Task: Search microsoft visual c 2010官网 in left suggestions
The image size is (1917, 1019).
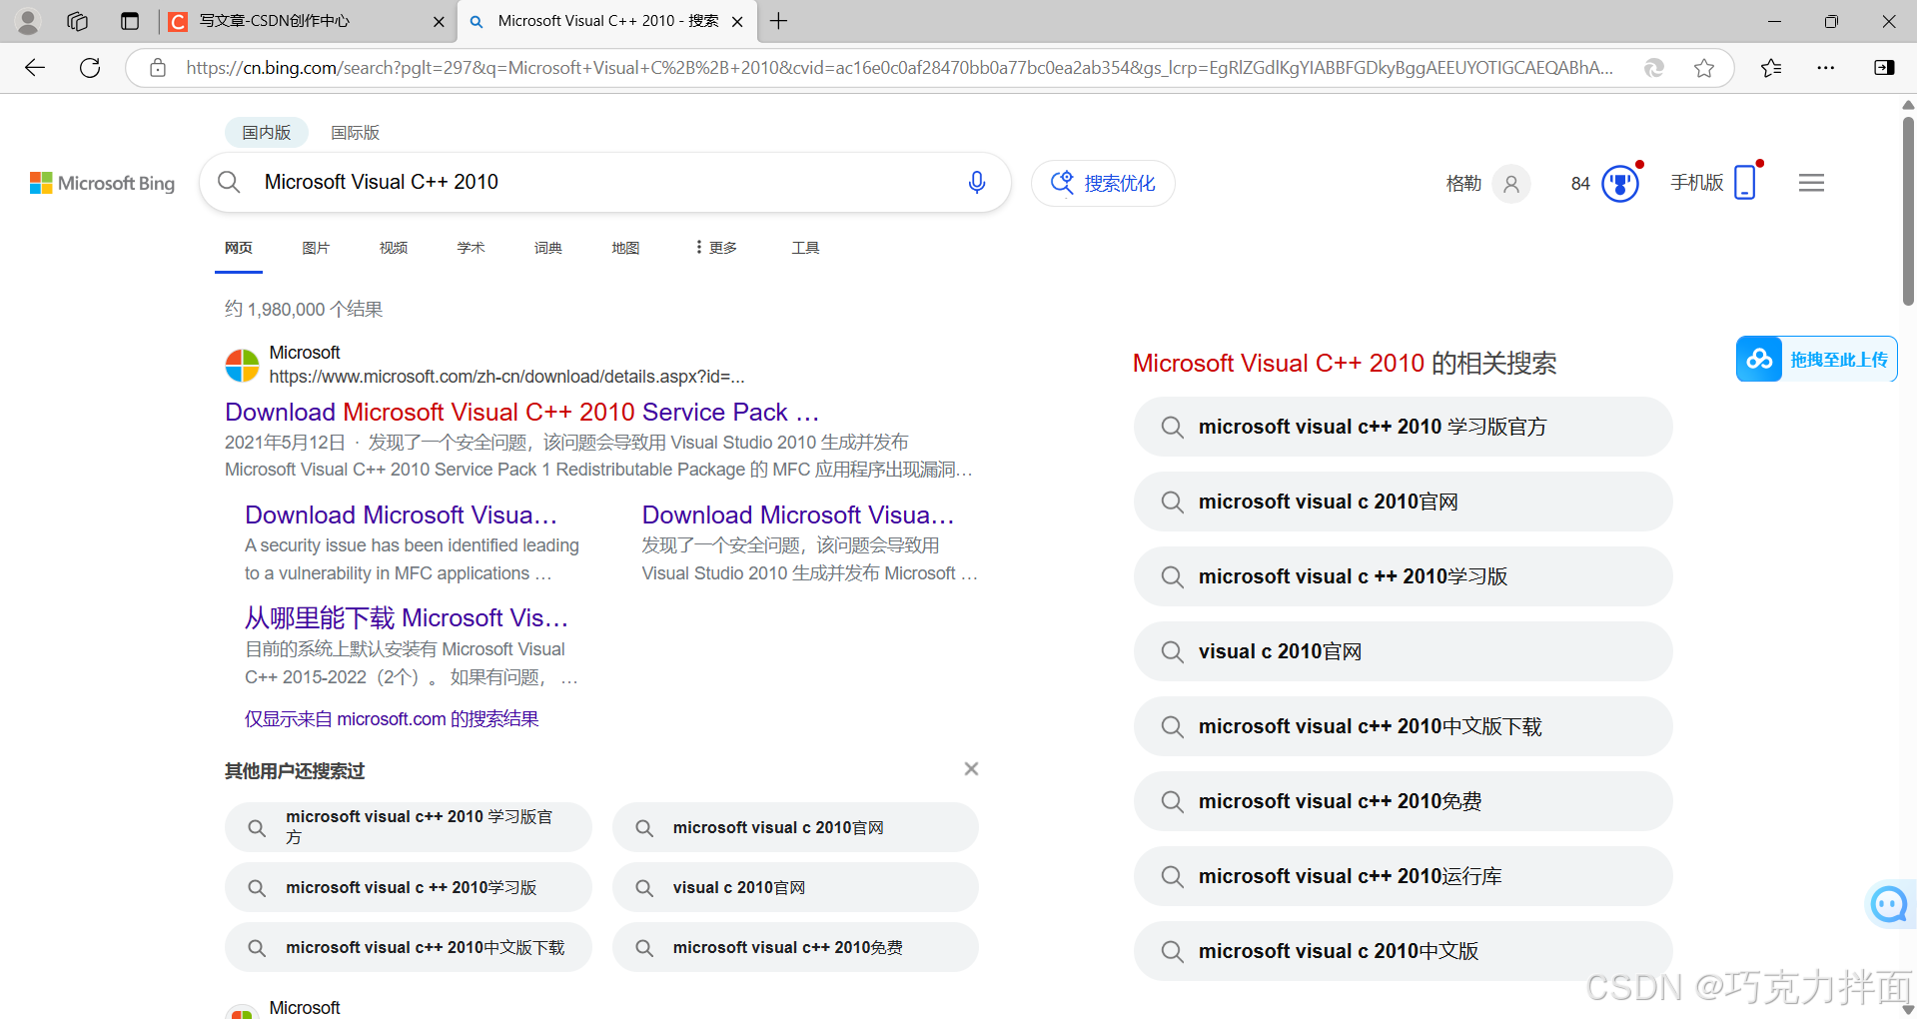Action: coord(795,827)
